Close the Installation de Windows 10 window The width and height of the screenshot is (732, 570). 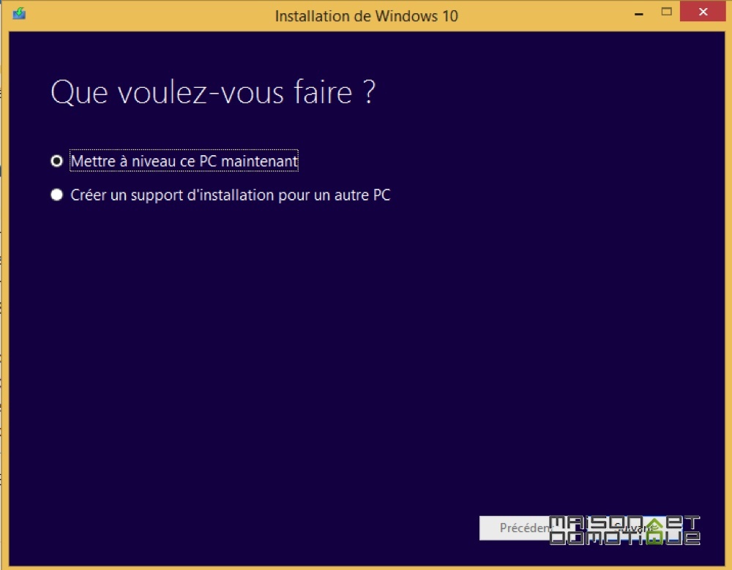(703, 12)
